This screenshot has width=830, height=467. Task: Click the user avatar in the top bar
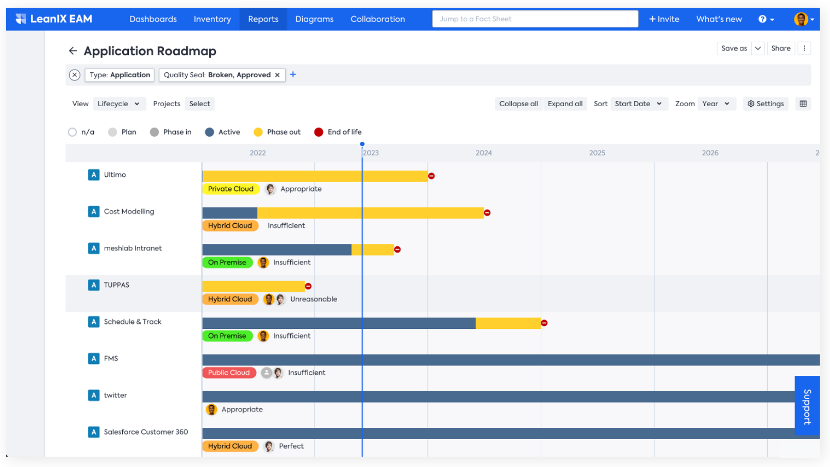(801, 19)
